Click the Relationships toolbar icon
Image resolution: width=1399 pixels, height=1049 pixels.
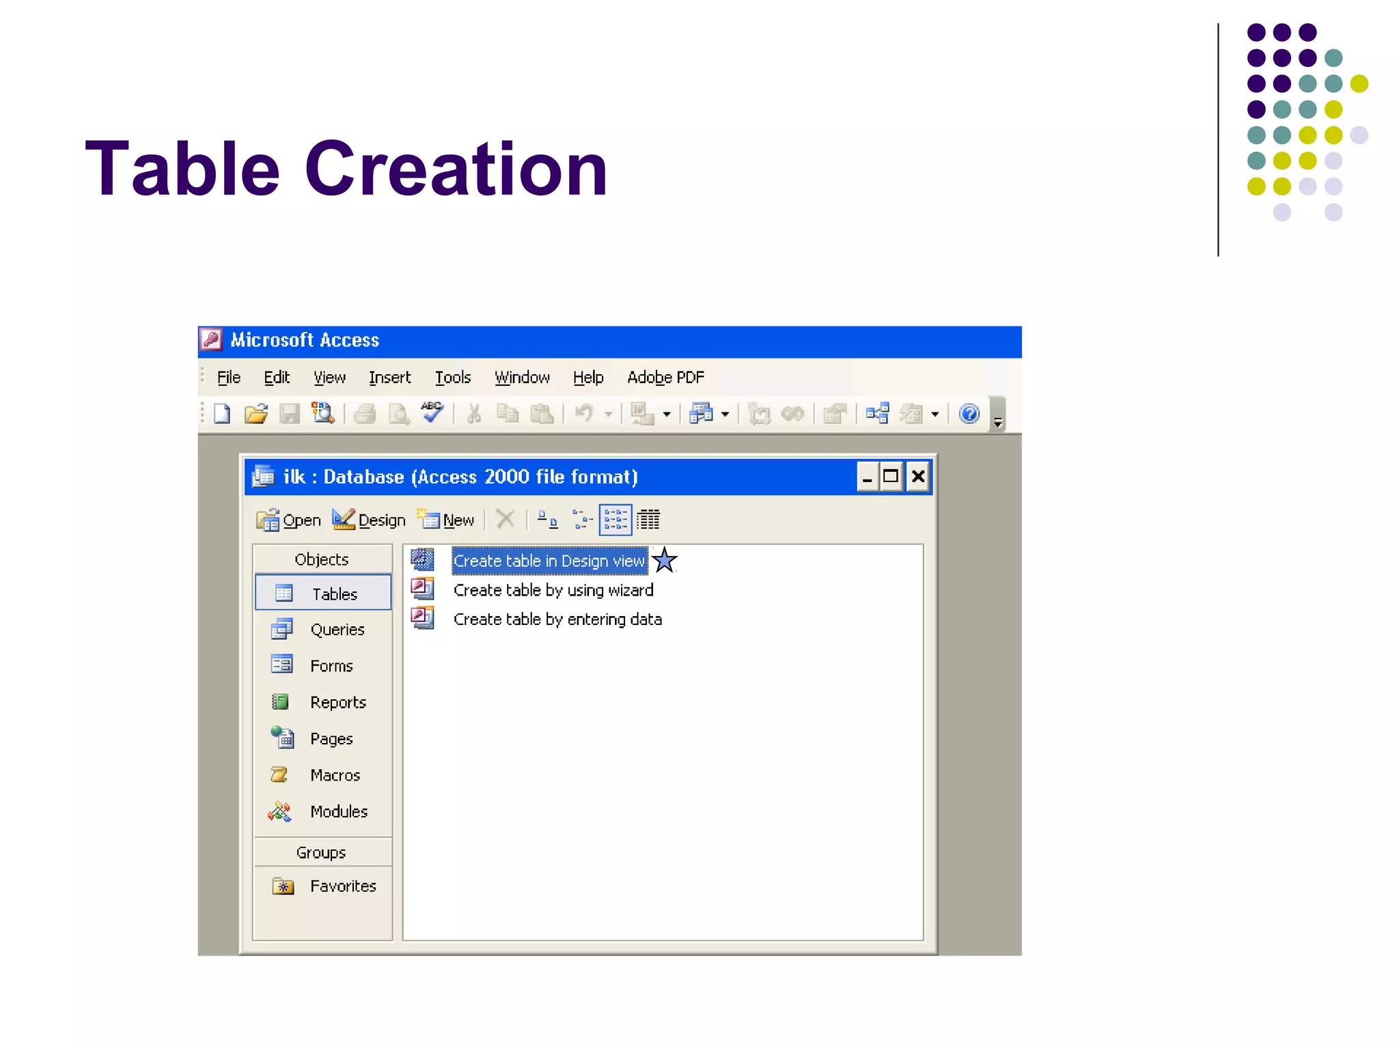click(877, 414)
